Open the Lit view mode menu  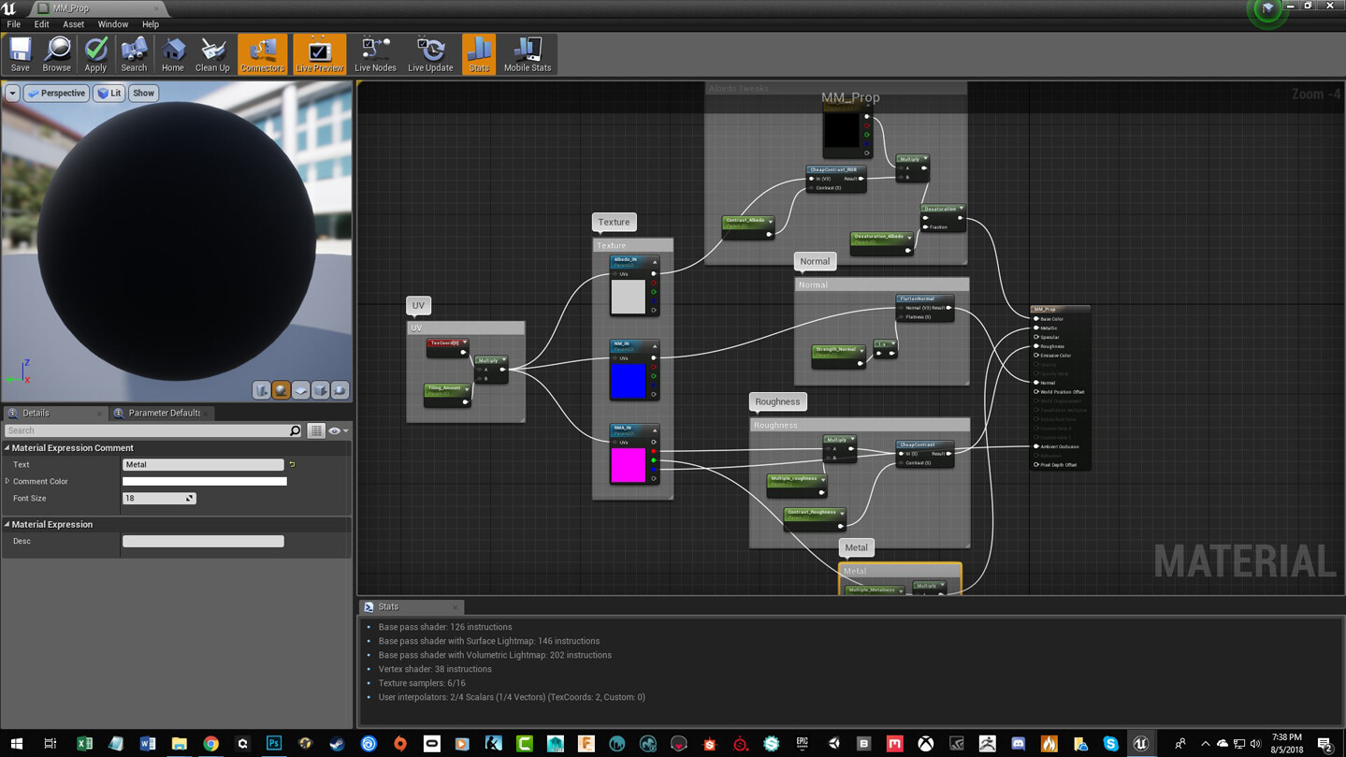pyautogui.click(x=109, y=93)
